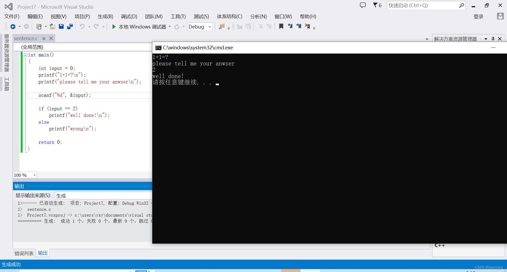Open the new project dropdown arrow
Viewport: 507px width, 272px height.
[46, 27]
